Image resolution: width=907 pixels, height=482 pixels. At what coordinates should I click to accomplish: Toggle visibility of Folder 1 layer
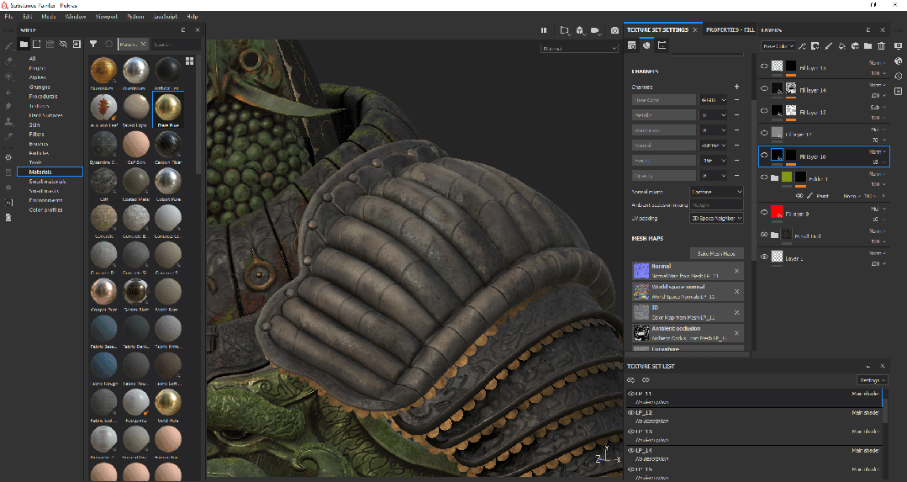click(x=764, y=177)
